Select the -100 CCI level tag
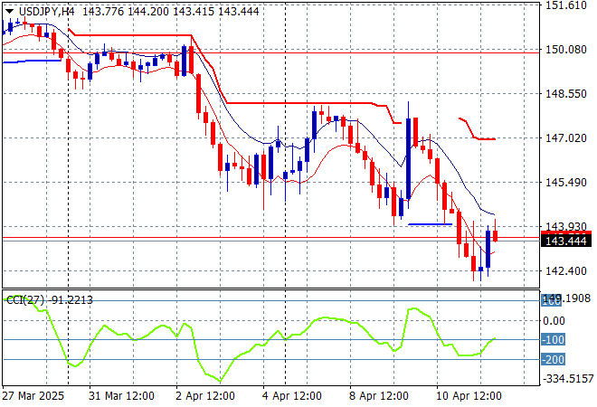 (553, 340)
